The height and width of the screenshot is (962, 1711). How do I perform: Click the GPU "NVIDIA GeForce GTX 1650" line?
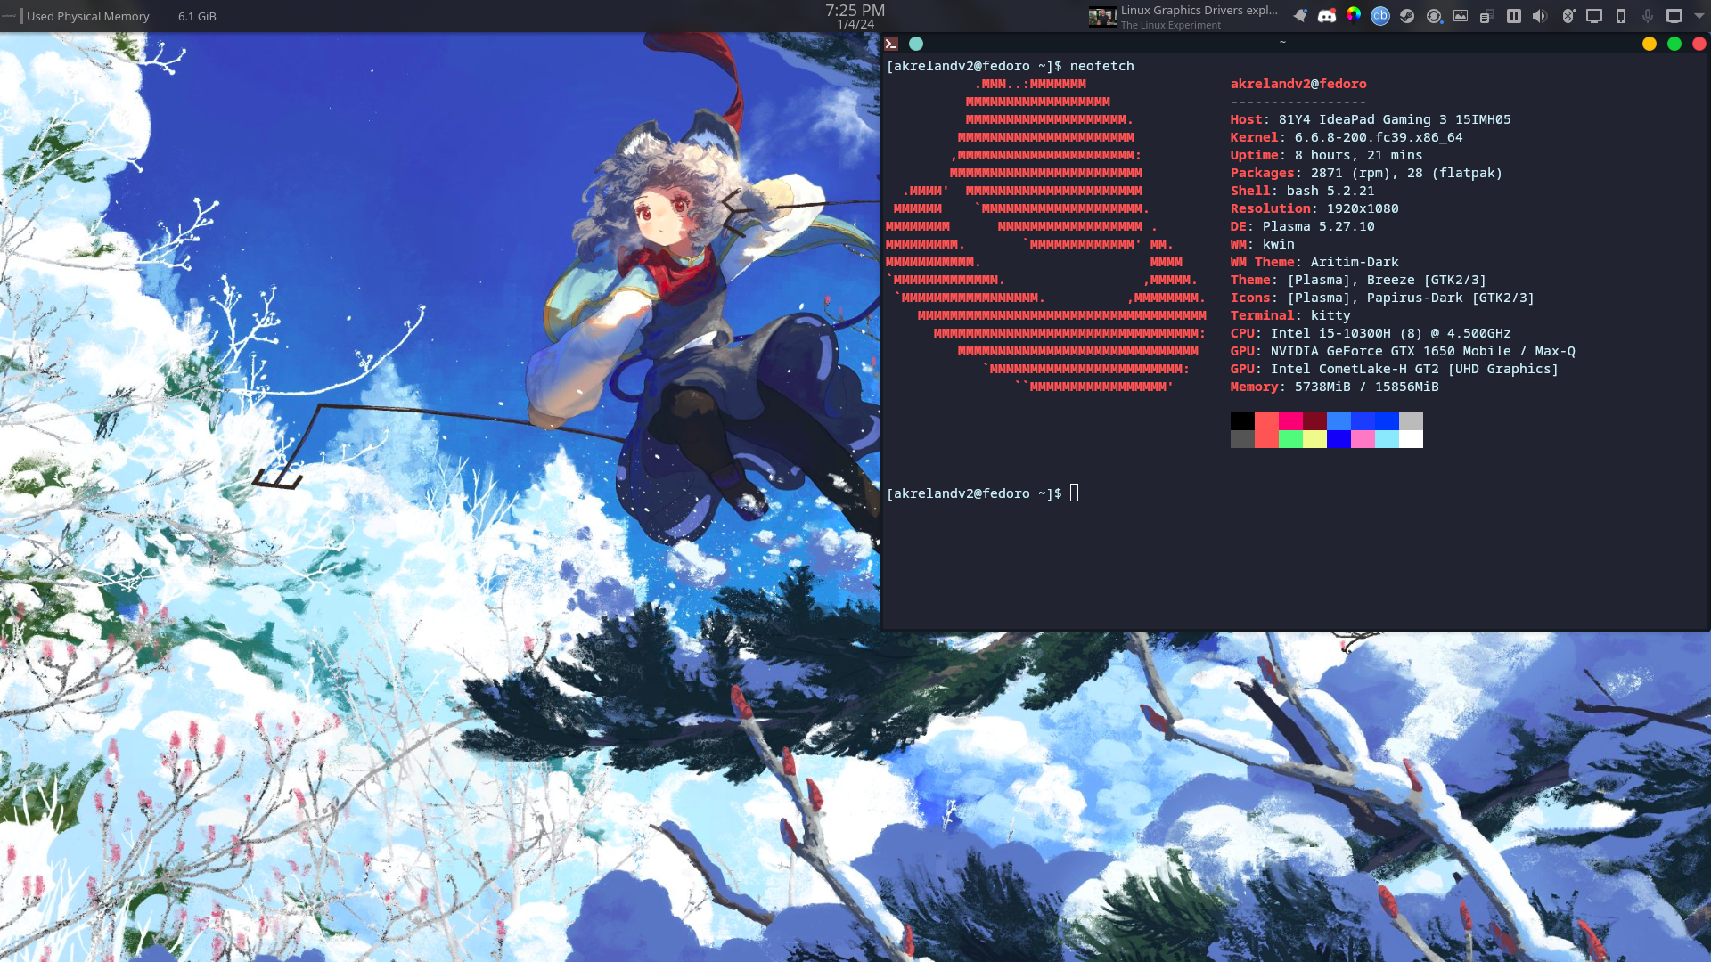point(1403,351)
